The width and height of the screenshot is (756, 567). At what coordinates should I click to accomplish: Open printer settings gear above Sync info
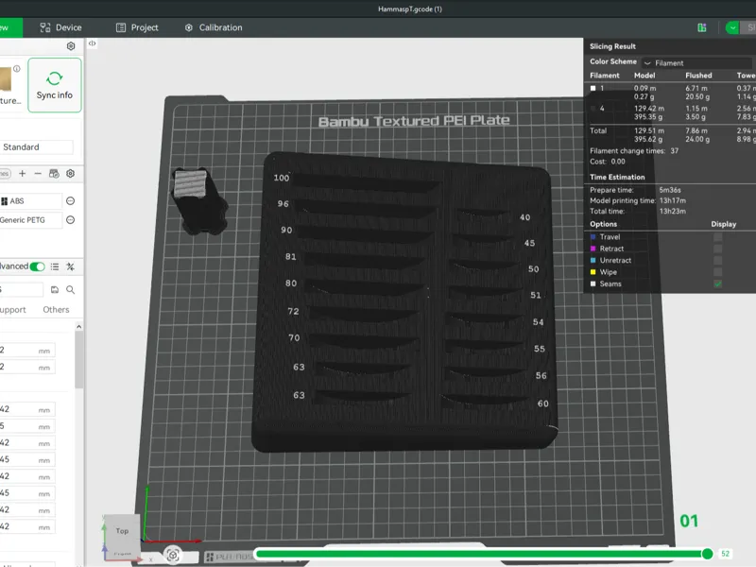tap(71, 45)
